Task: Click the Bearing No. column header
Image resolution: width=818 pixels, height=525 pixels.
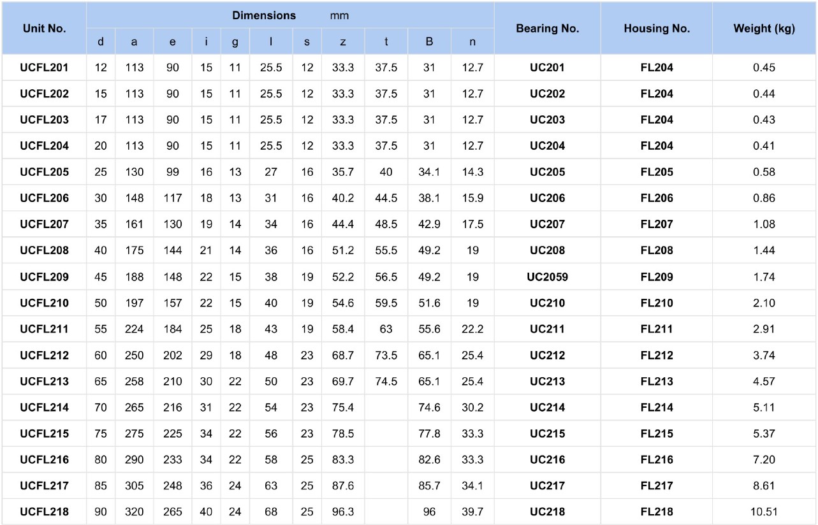Action: click(x=547, y=29)
